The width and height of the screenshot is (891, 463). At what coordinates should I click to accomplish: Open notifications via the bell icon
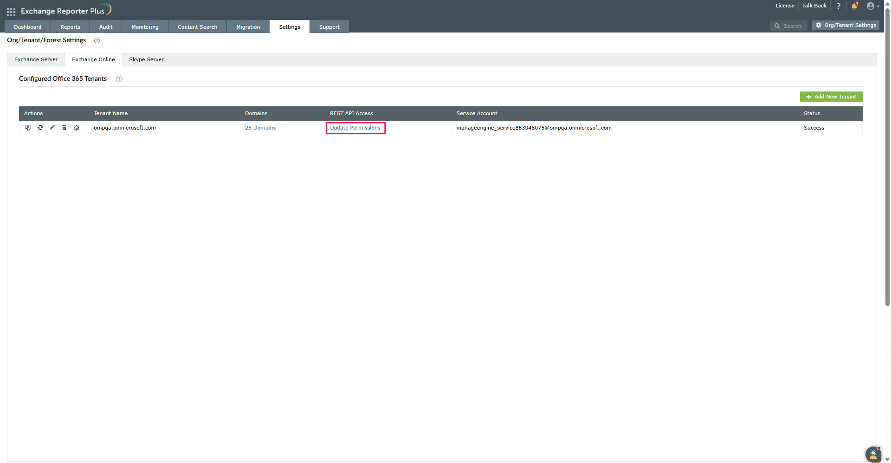click(855, 6)
